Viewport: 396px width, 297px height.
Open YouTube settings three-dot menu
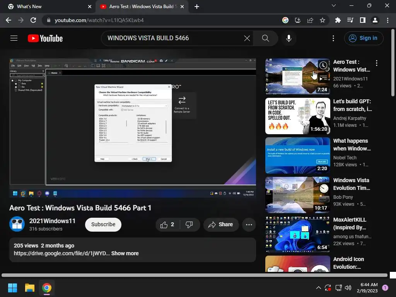click(x=333, y=38)
